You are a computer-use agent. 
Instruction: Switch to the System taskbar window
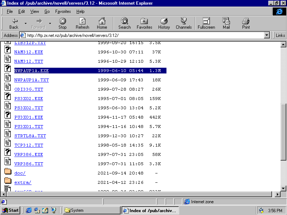coord(92,210)
